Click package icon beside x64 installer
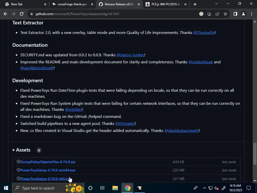Screen dimensions: 257x193 (x=18, y=178)
